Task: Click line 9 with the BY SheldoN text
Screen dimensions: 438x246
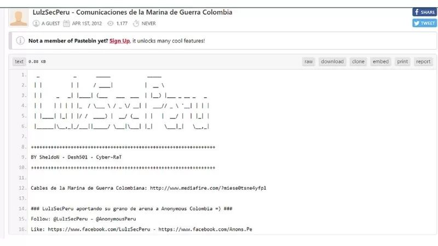Action: (x=77, y=157)
